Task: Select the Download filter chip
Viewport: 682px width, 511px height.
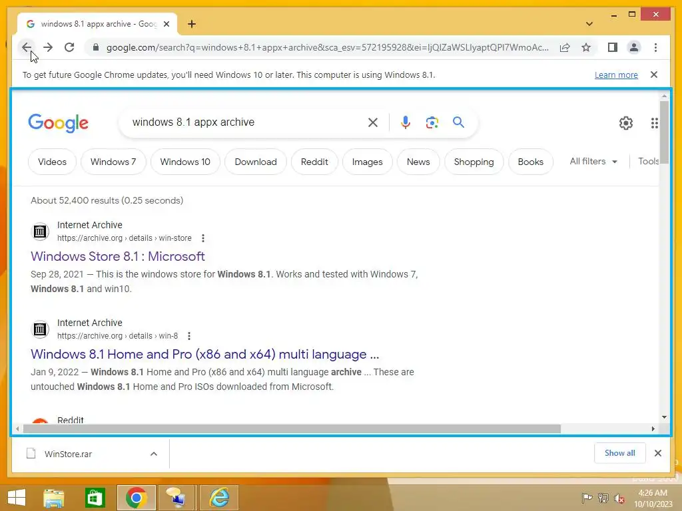Action: [x=256, y=162]
